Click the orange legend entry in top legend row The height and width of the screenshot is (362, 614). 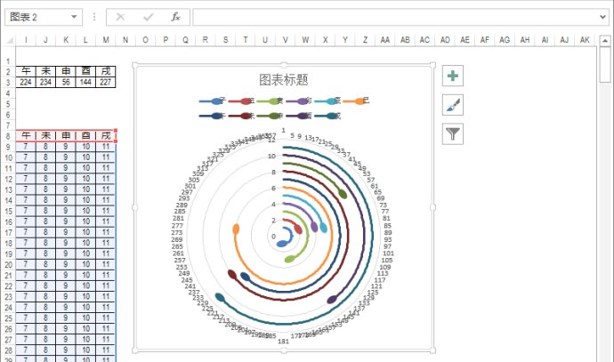356,101
